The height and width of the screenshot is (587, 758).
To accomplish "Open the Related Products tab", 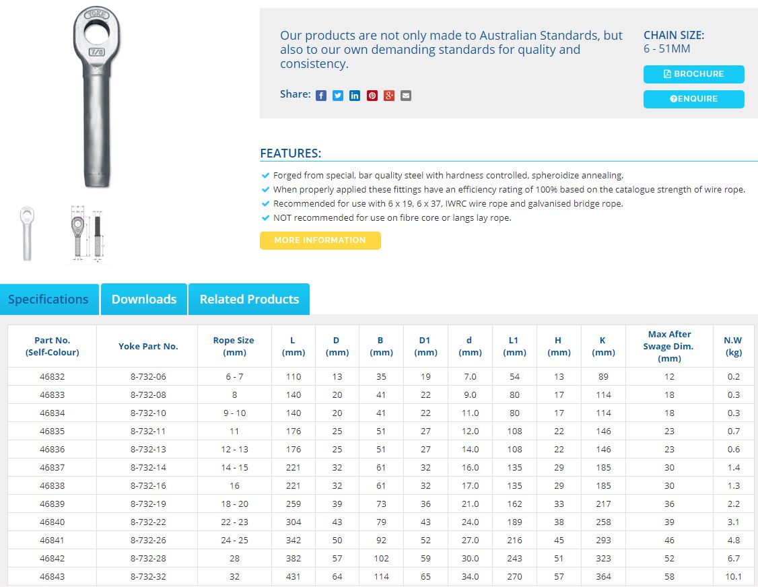I will 249,300.
